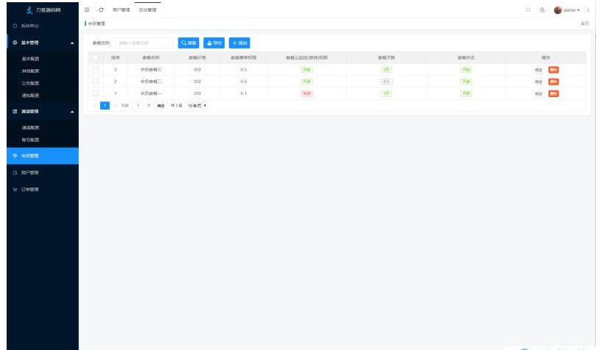The image size is (607, 350).
Task: Click the 会员管理 diamond icon in sidebar
Action: 15,156
